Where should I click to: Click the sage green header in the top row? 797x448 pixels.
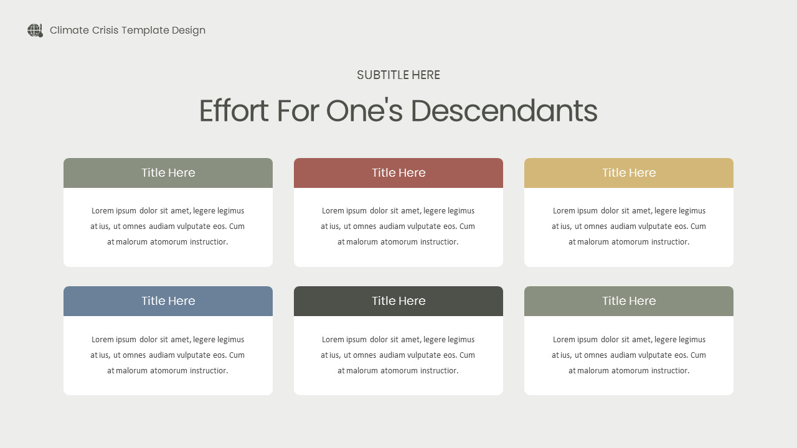click(x=168, y=173)
